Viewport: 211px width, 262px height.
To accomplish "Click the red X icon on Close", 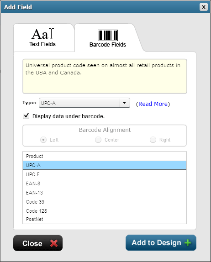I will [54, 243].
